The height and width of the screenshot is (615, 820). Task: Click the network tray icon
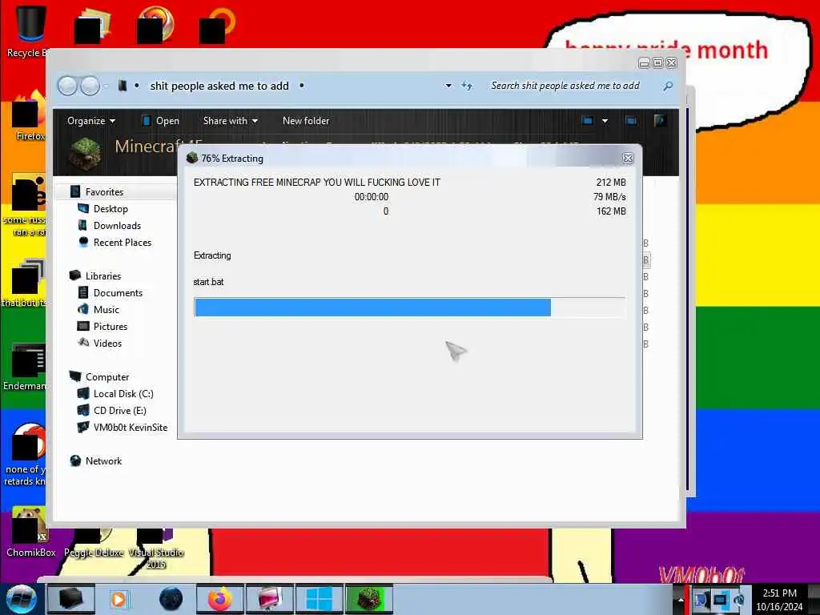coord(720,599)
